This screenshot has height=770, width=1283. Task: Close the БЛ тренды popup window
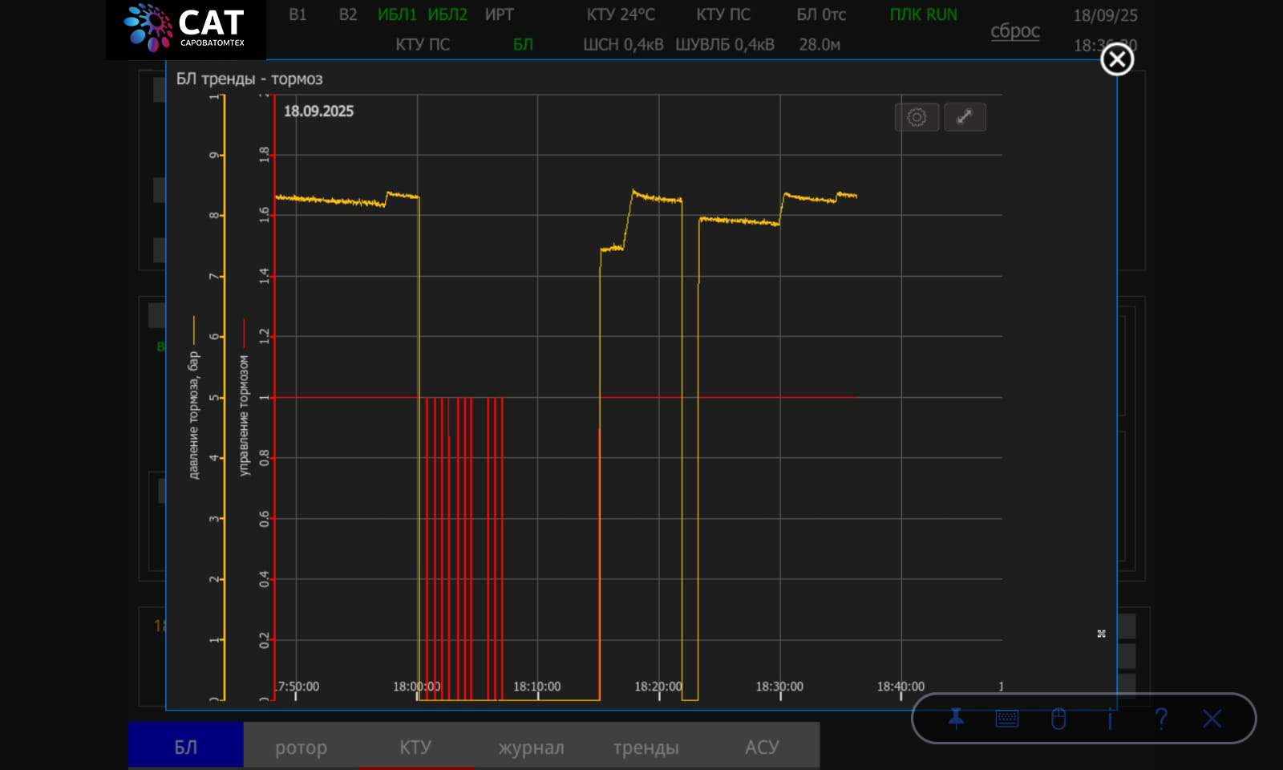1117,59
